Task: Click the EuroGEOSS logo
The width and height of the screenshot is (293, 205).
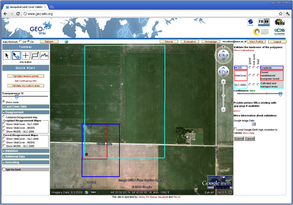Action: click(280, 32)
